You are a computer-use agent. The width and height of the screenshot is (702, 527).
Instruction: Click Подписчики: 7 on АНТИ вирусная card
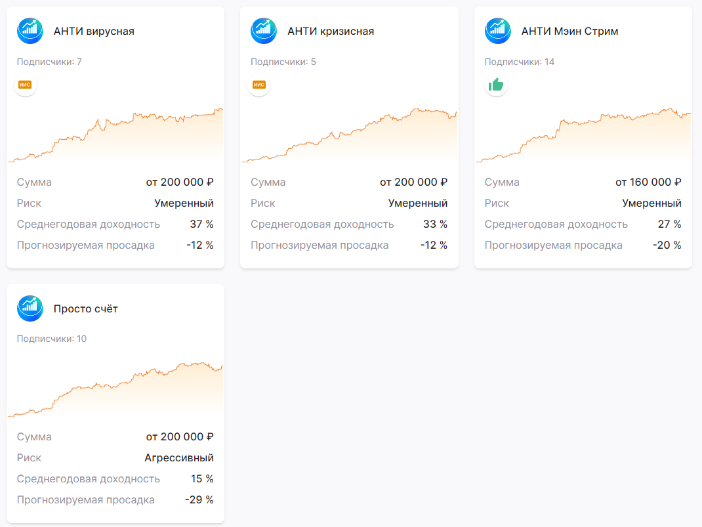(49, 60)
